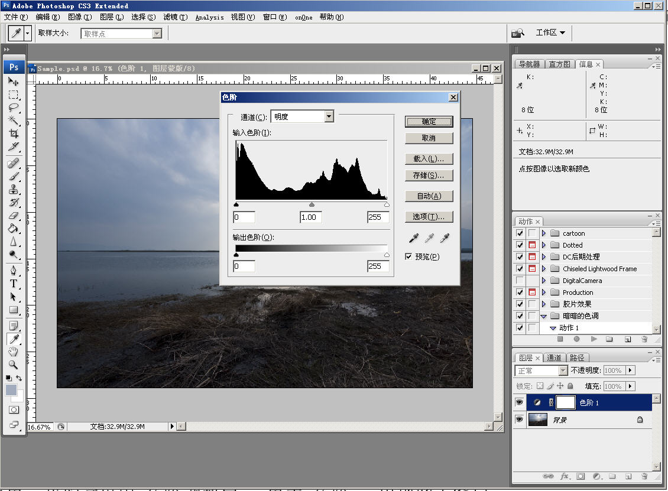Toggle the 胶片效果 action set checkbox

(x=519, y=304)
